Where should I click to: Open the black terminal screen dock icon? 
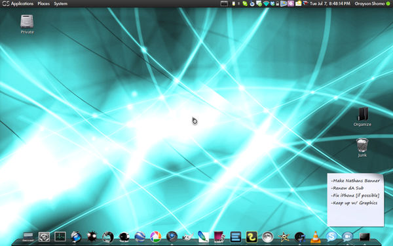(x=364, y=237)
